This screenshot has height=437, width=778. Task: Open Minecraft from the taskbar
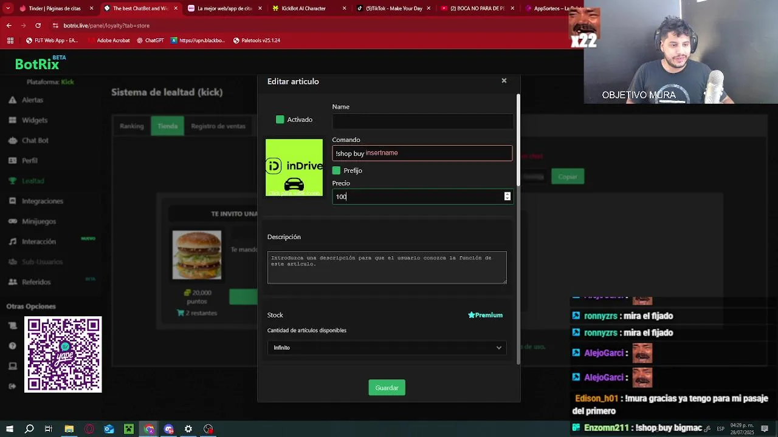pos(129,429)
